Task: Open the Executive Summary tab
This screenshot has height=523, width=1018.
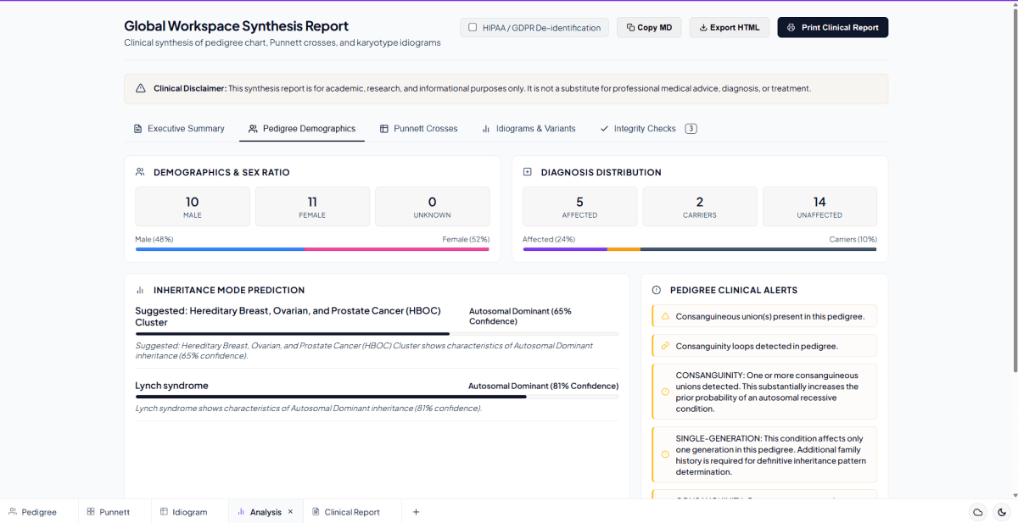Action: click(x=179, y=129)
